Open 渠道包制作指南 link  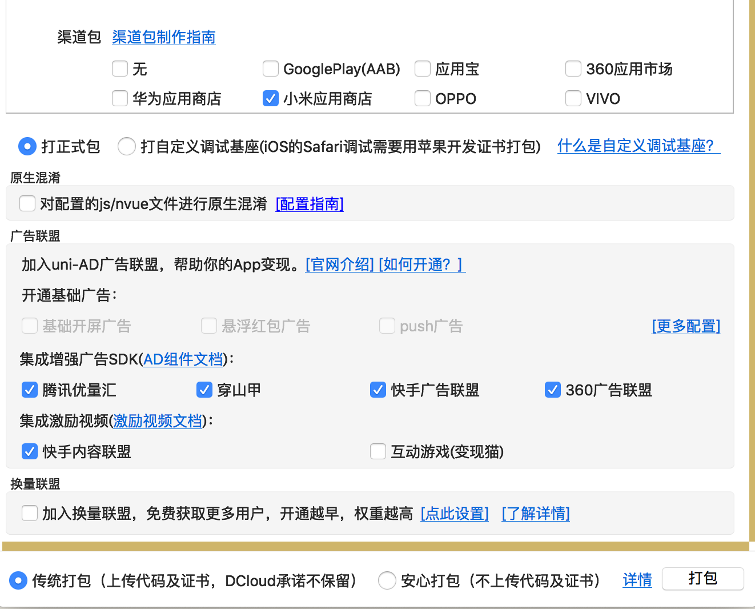tap(164, 38)
